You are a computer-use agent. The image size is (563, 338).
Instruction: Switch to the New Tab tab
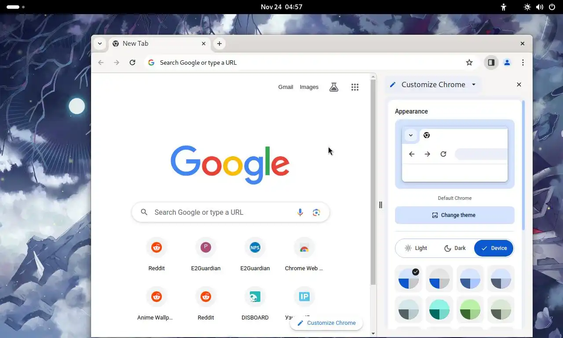(x=159, y=44)
